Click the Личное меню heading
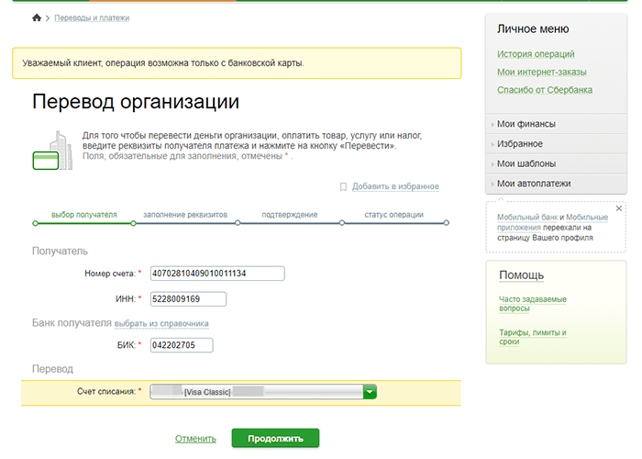642x459 pixels. point(533,29)
